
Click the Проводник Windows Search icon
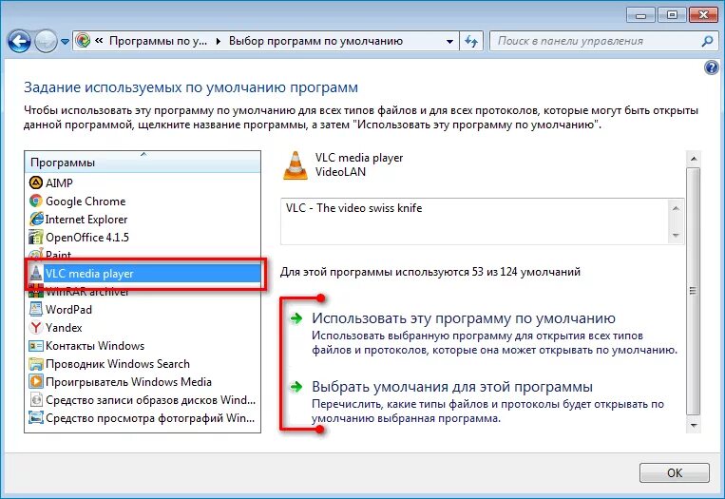[x=35, y=363]
